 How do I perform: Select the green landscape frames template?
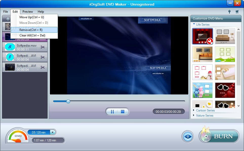pyautogui.click(x=225, y=54)
